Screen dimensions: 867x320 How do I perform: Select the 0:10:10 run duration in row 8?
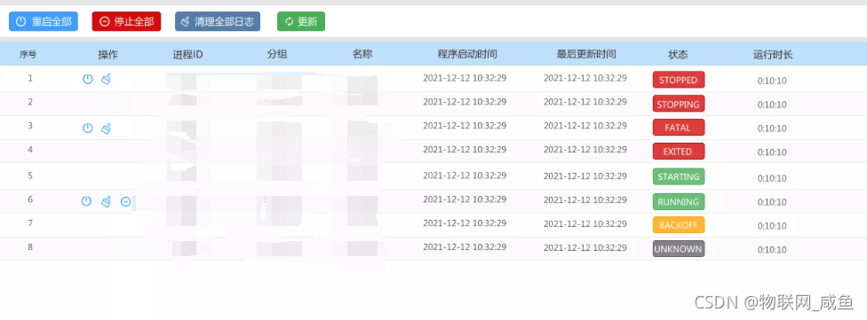772,250
